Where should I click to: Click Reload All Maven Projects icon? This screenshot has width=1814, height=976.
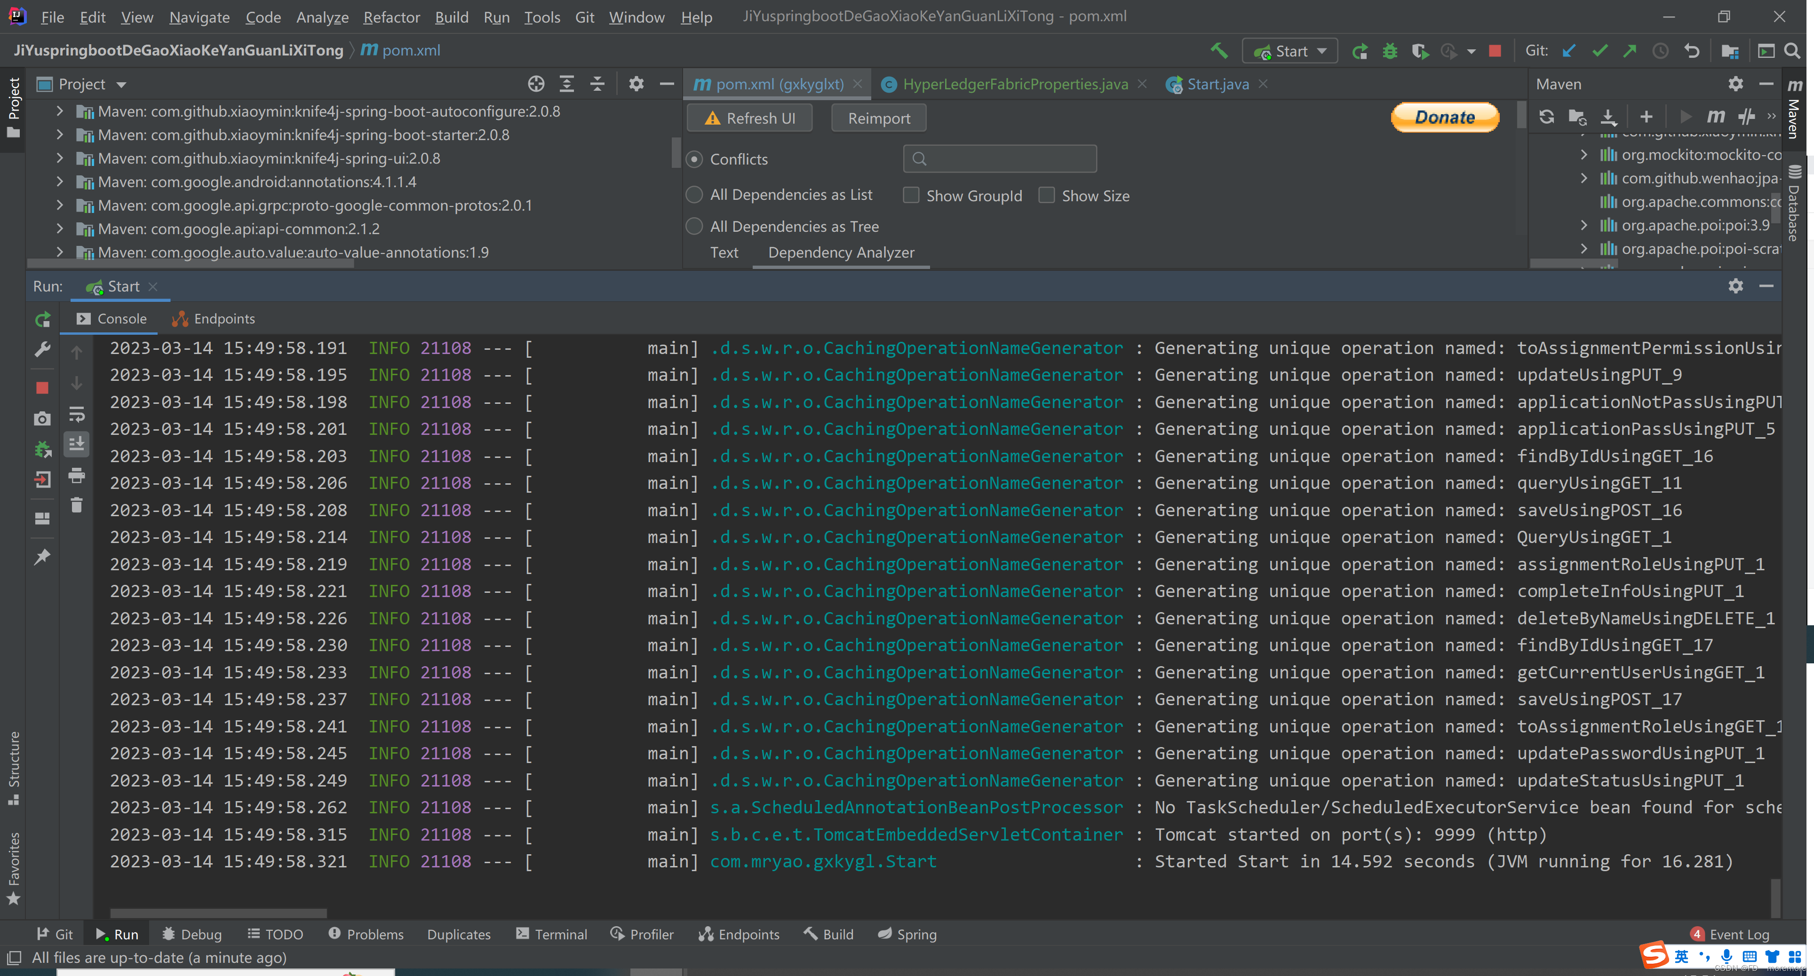click(1546, 117)
